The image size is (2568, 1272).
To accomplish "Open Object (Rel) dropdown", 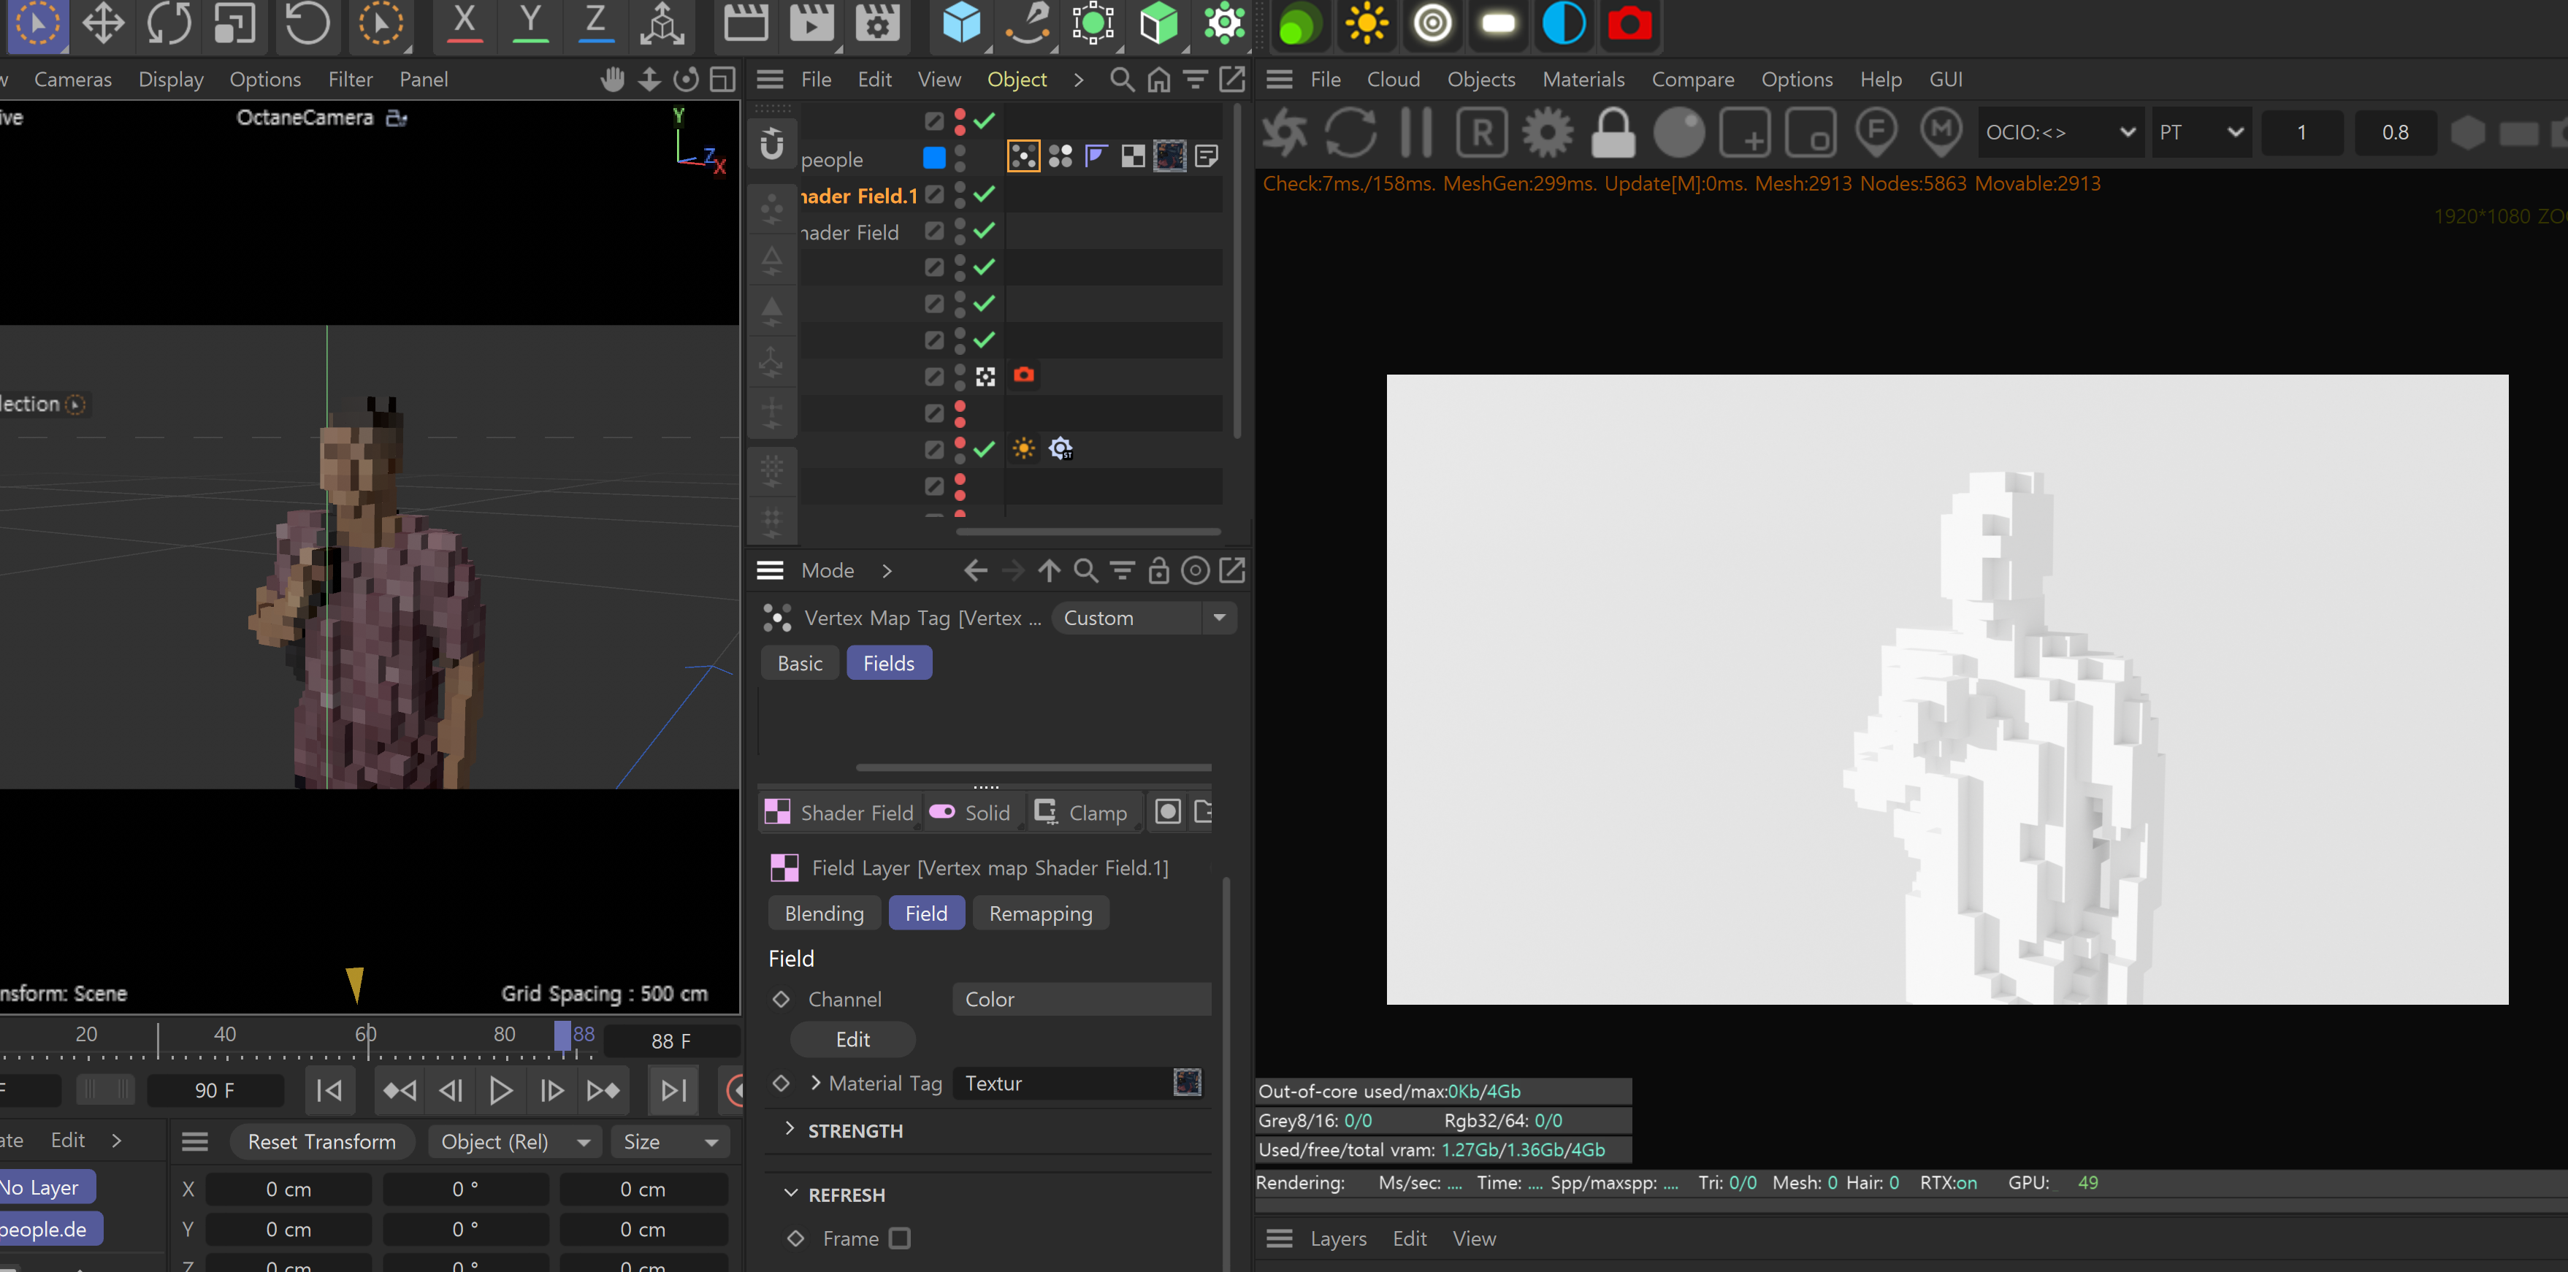I will (514, 1143).
